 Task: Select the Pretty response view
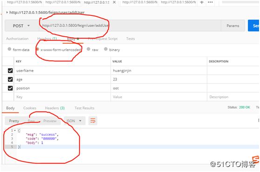[14, 121]
